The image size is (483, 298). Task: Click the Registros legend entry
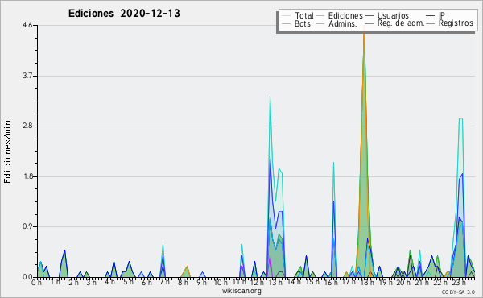pos(449,23)
